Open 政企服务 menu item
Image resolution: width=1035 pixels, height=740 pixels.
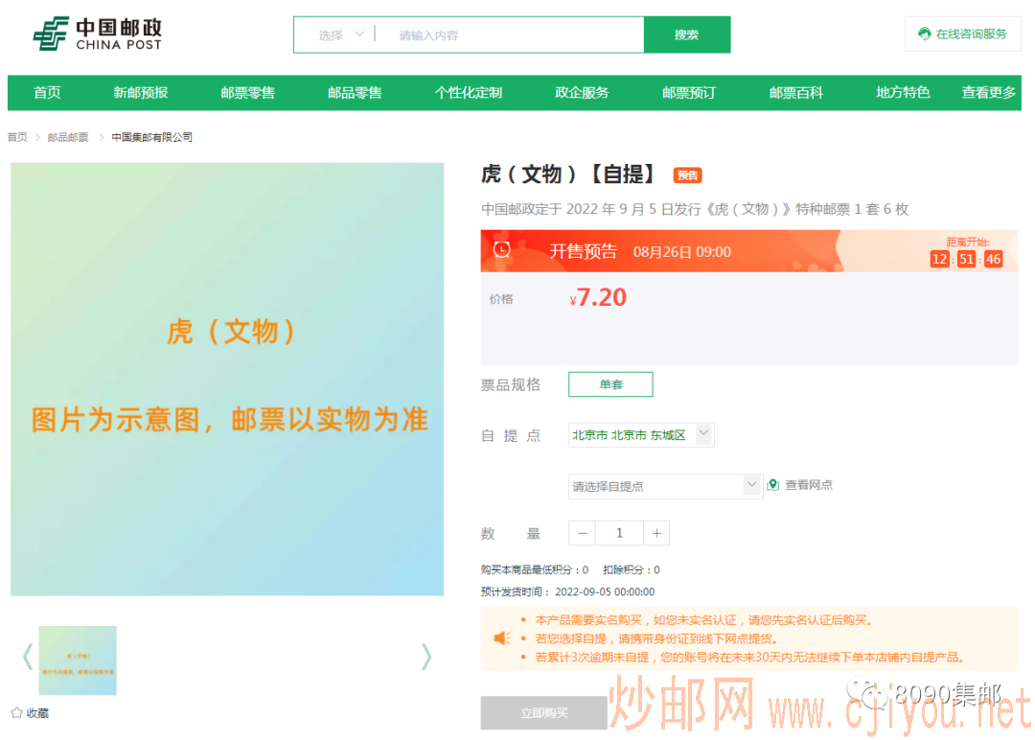582,92
